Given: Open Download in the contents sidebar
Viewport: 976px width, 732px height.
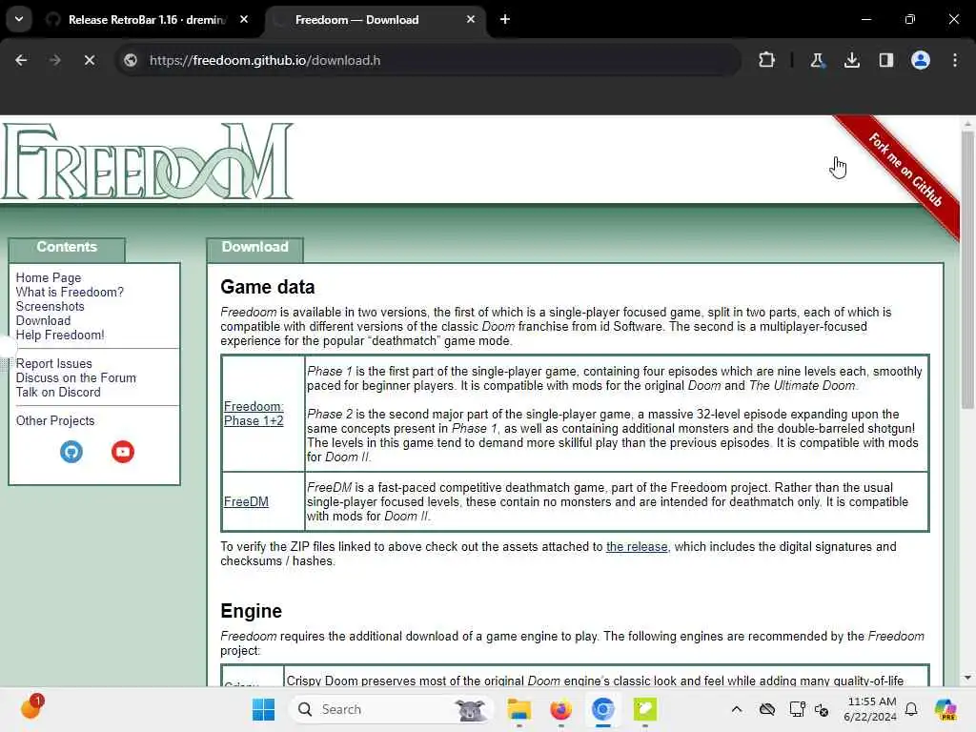Looking at the screenshot, I should click(x=43, y=320).
